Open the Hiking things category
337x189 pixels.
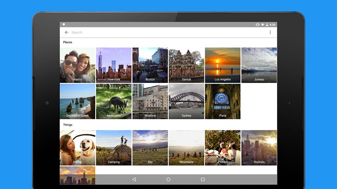coord(78,148)
